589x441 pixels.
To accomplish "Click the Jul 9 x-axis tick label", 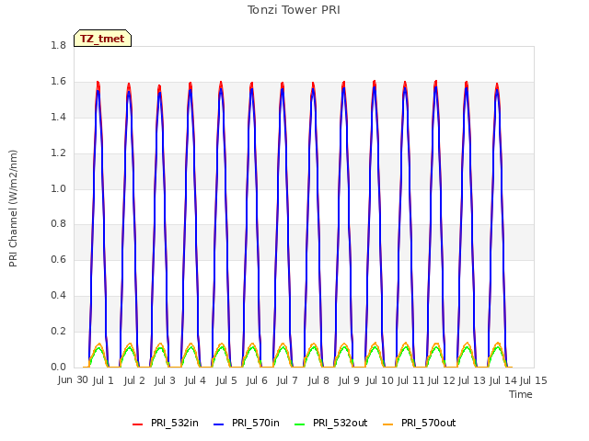I will [x=349, y=380].
